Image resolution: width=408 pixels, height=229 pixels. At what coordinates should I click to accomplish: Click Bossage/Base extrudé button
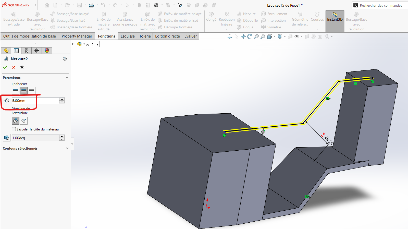[x=14, y=19]
